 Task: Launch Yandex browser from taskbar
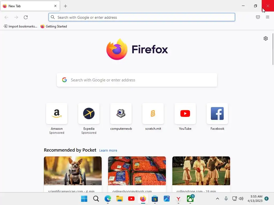point(178,199)
